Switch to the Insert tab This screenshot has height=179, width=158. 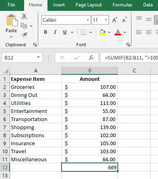59,5
